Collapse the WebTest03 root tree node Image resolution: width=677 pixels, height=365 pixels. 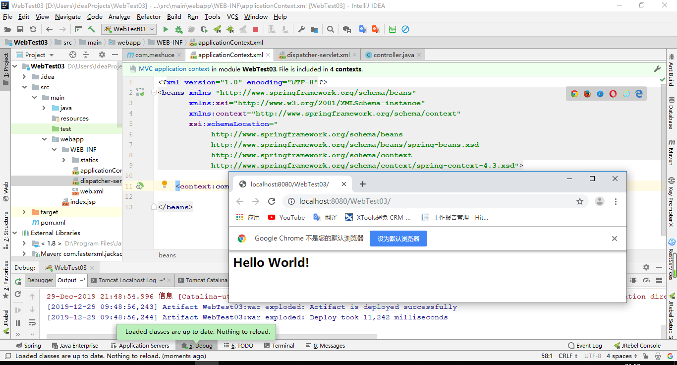point(14,66)
